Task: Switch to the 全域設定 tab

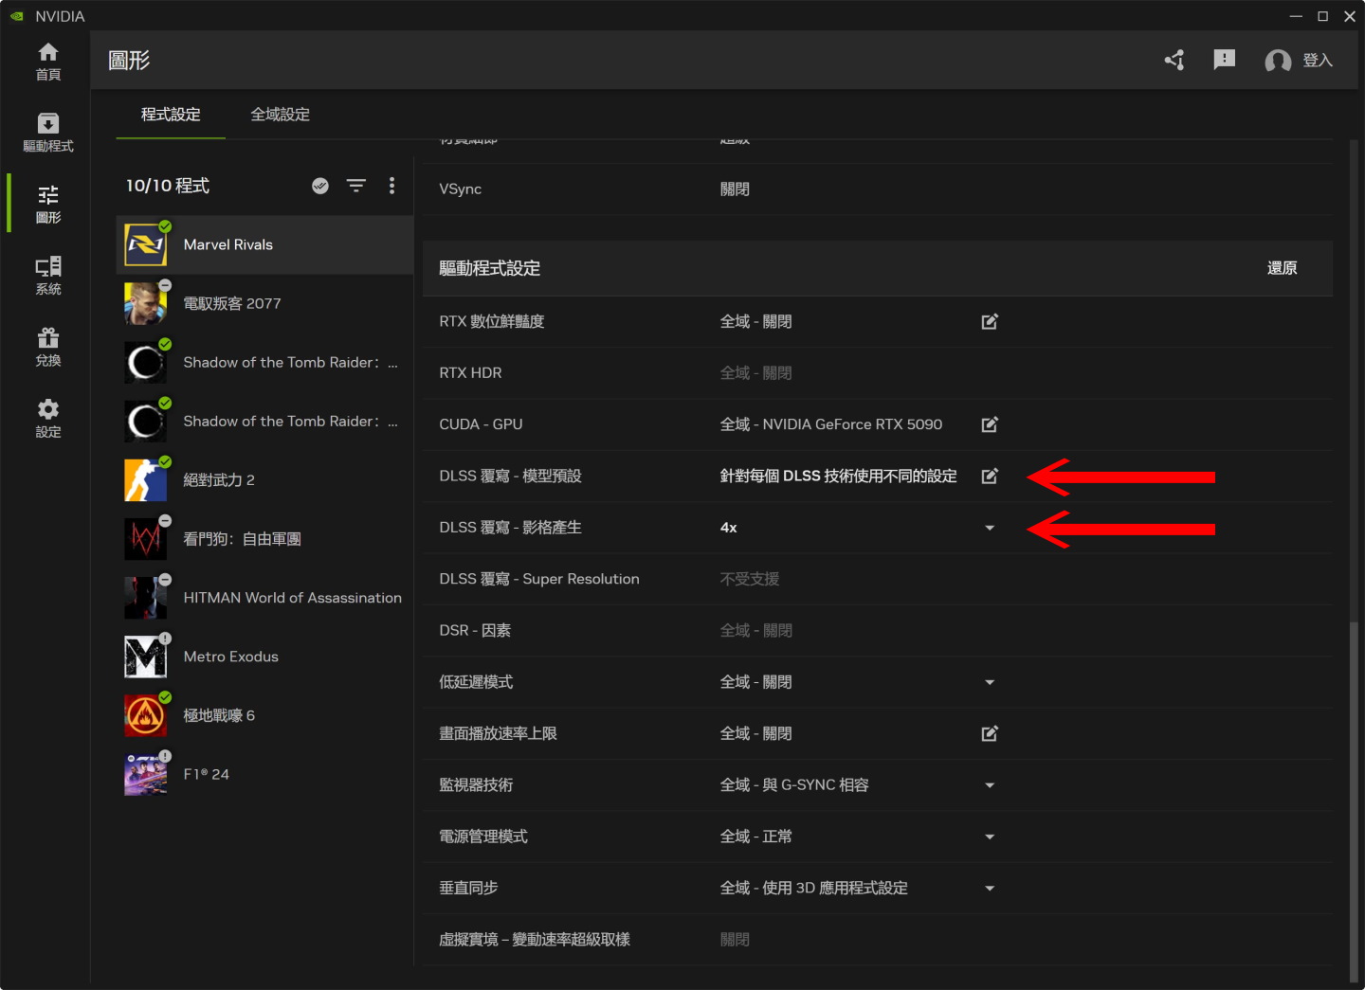Action: click(280, 115)
